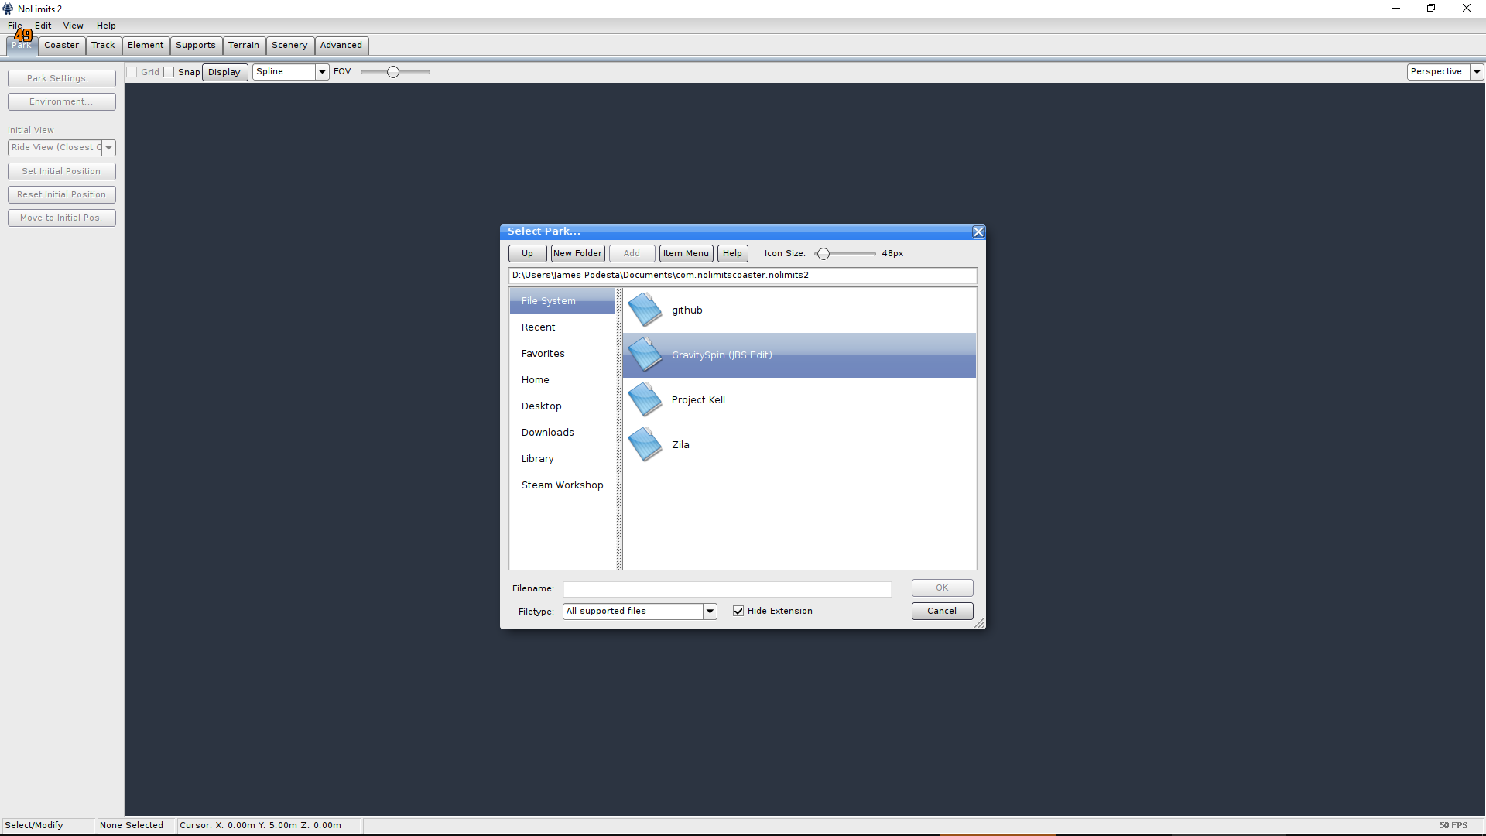Restore down the NoLimits 2 window

click(1431, 9)
